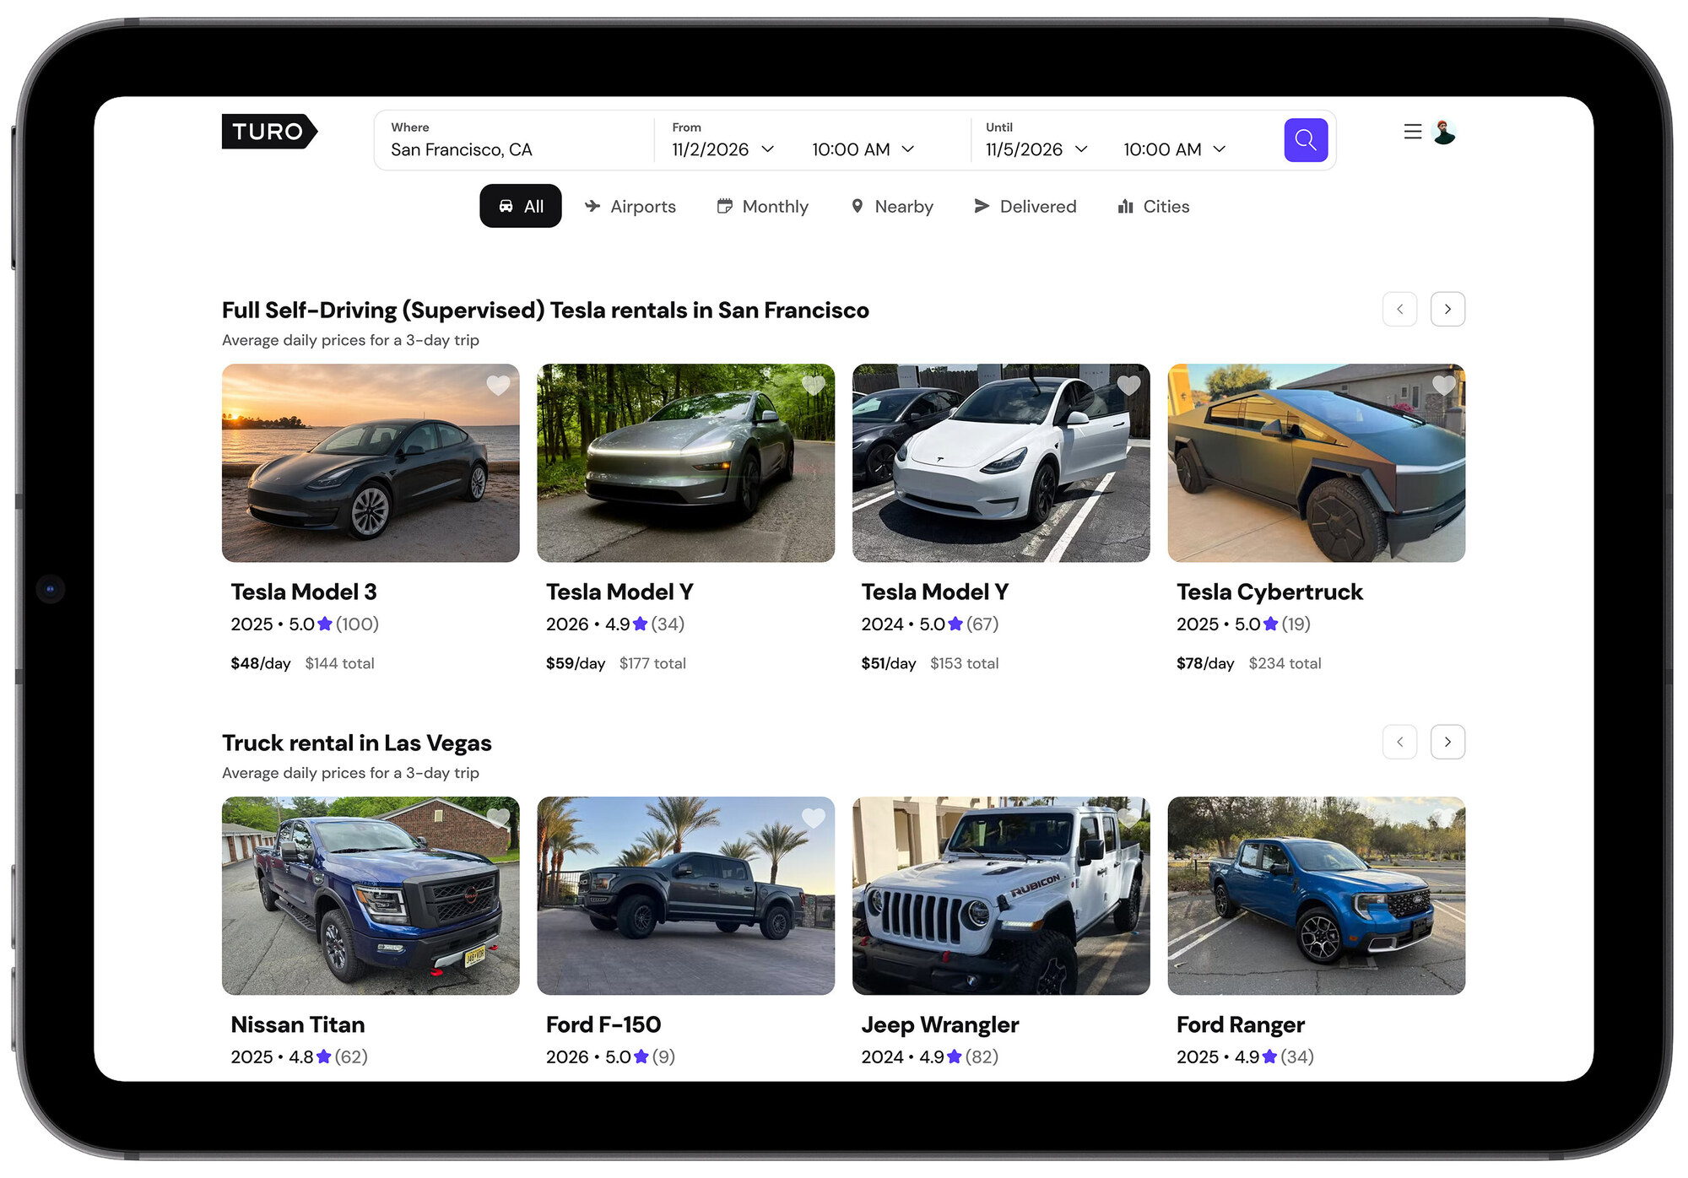Open the Ford Ranger listing title
The height and width of the screenshot is (1178, 1688).
1241,1024
